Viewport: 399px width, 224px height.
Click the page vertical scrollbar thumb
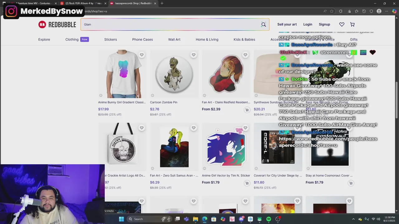tap(397, 100)
